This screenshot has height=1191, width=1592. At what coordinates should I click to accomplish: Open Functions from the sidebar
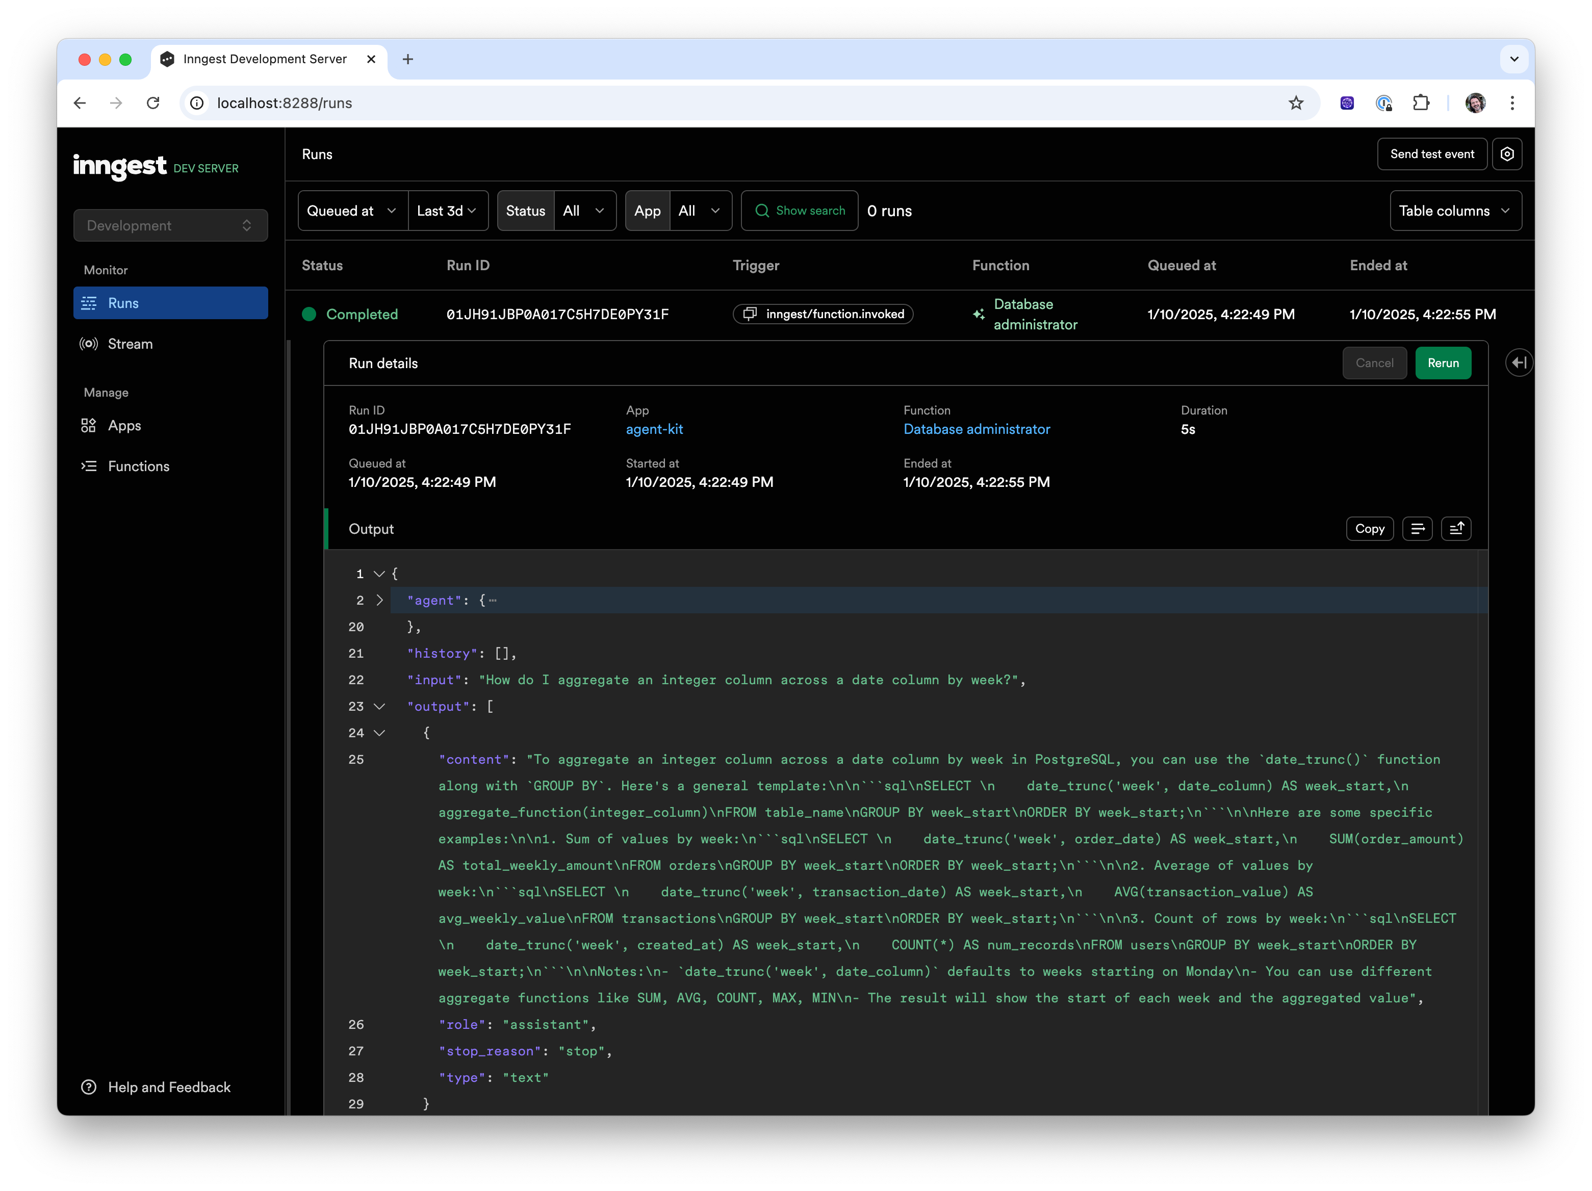click(138, 467)
